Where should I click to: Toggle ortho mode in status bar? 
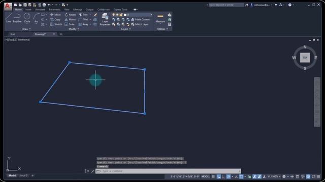point(223,176)
